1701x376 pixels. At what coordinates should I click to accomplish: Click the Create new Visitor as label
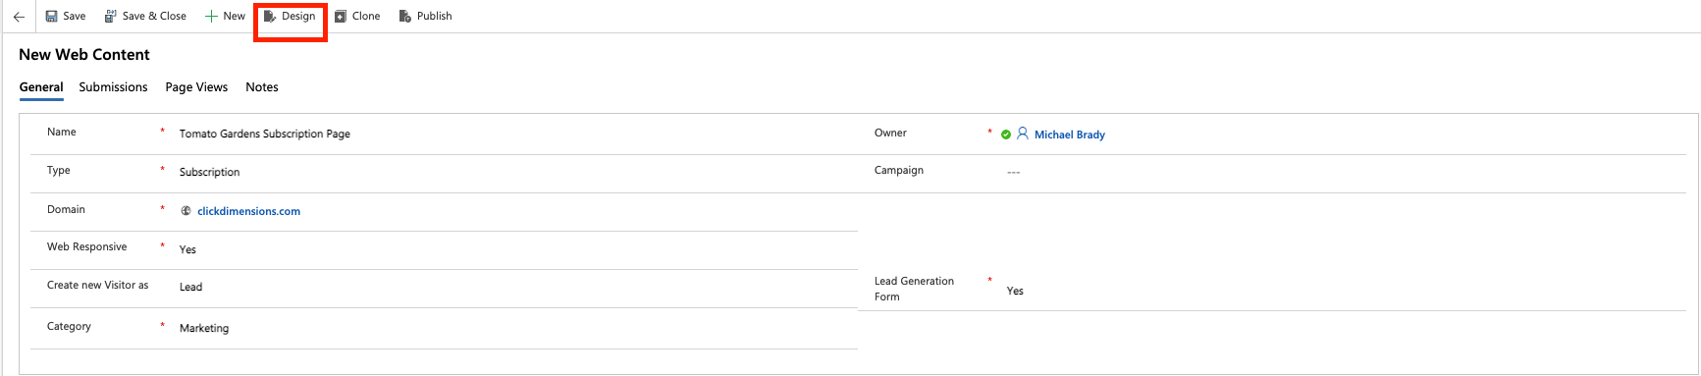[98, 285]
